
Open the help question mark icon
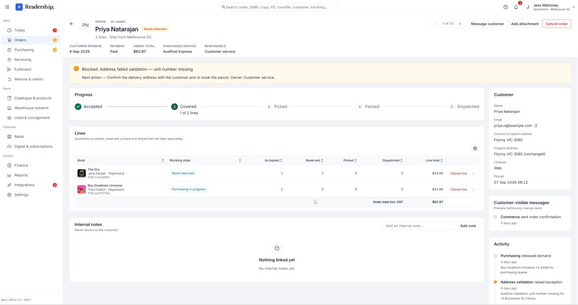tap(505, 7)
